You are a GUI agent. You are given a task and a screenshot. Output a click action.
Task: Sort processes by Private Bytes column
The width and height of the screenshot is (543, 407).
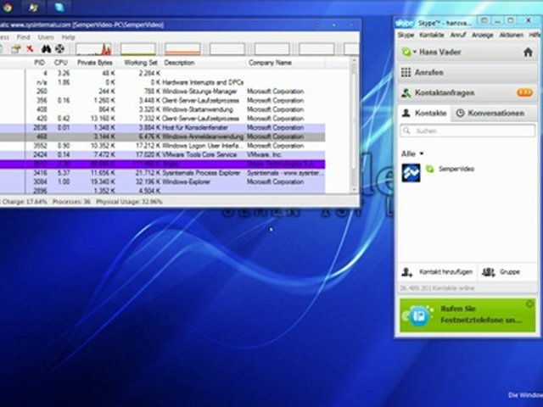click(95, 63)
